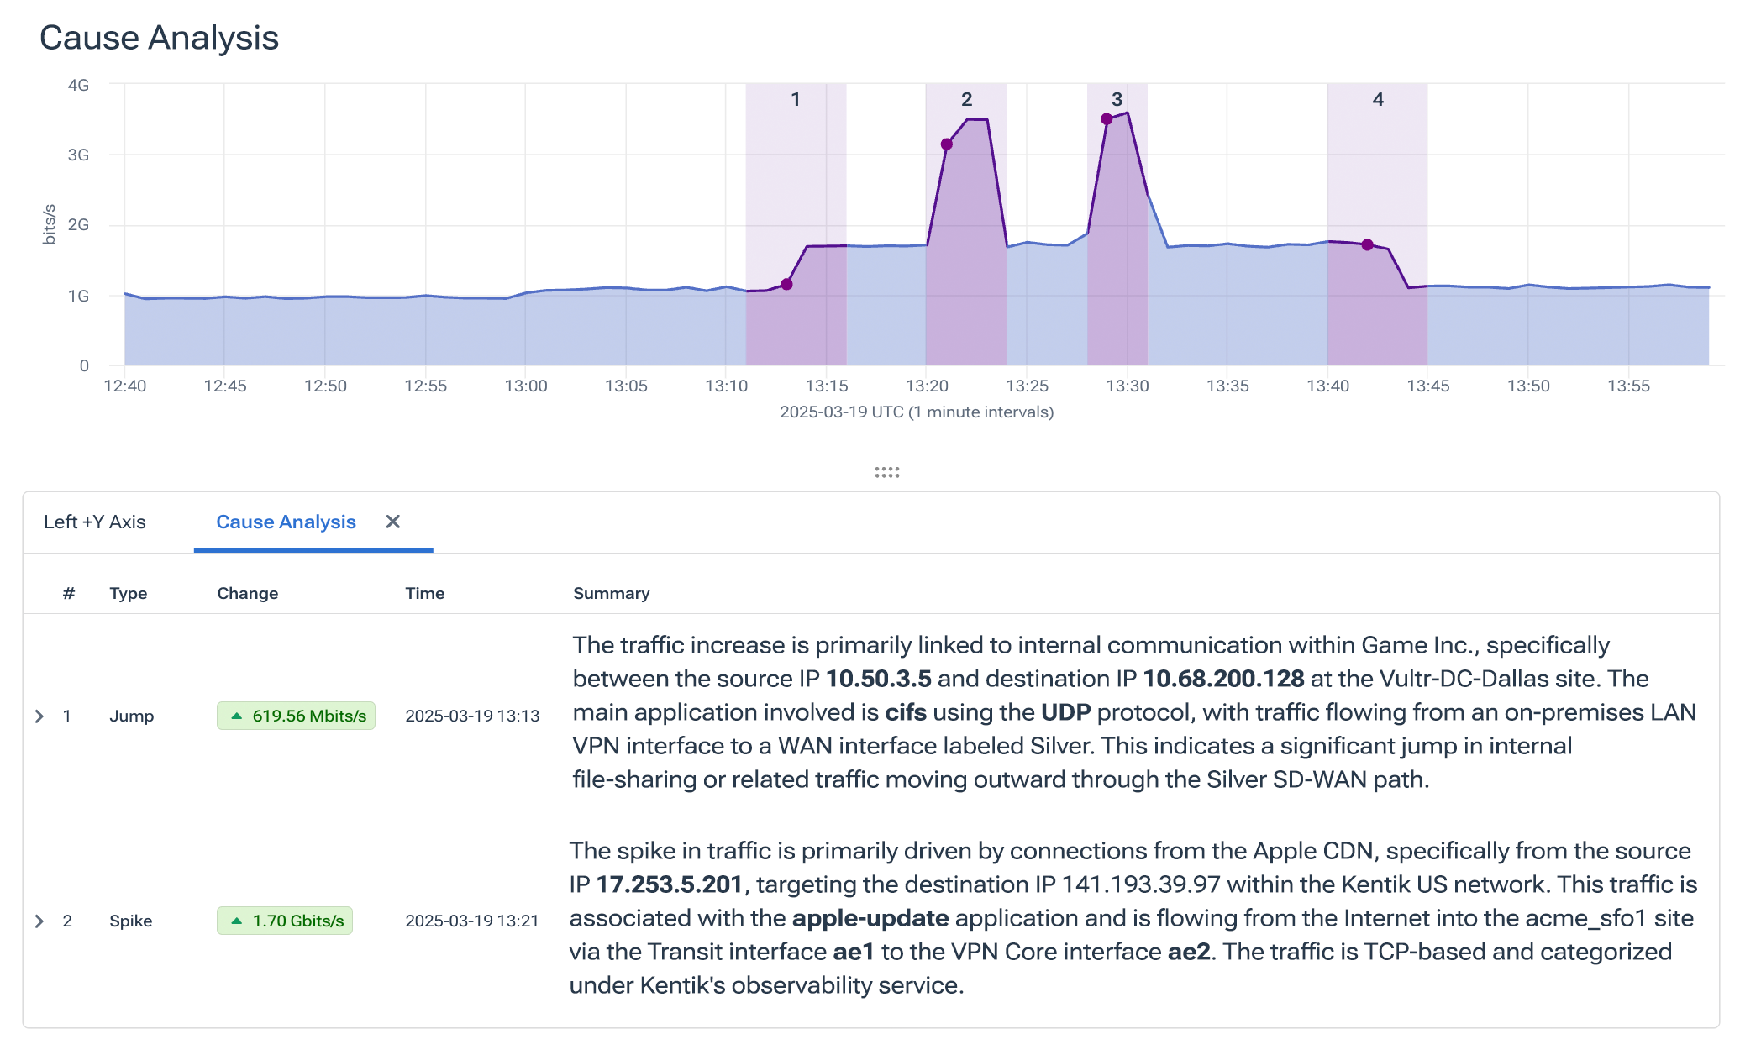
Task: Click the purple marker dot at 13:13
Action: click(x=786, y=285)
